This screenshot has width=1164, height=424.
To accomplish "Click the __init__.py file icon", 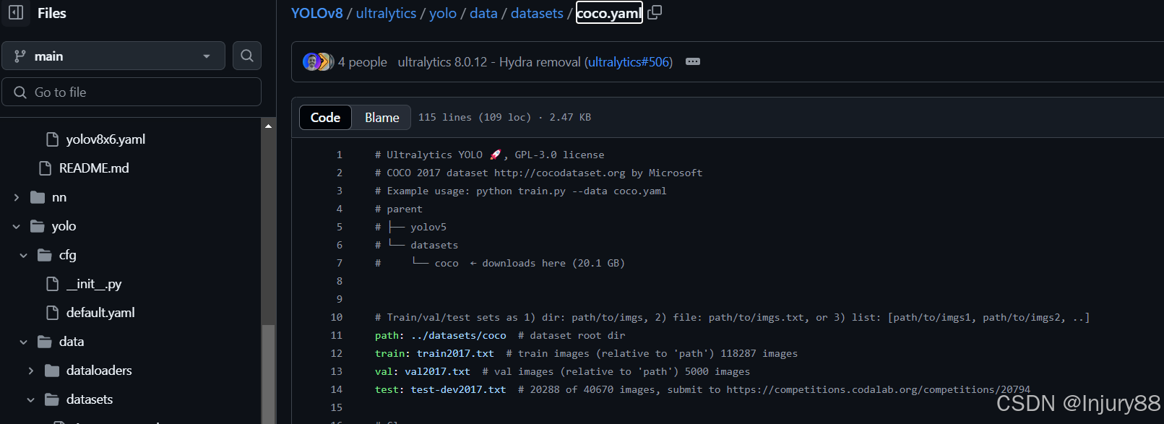I will (52, 284).
